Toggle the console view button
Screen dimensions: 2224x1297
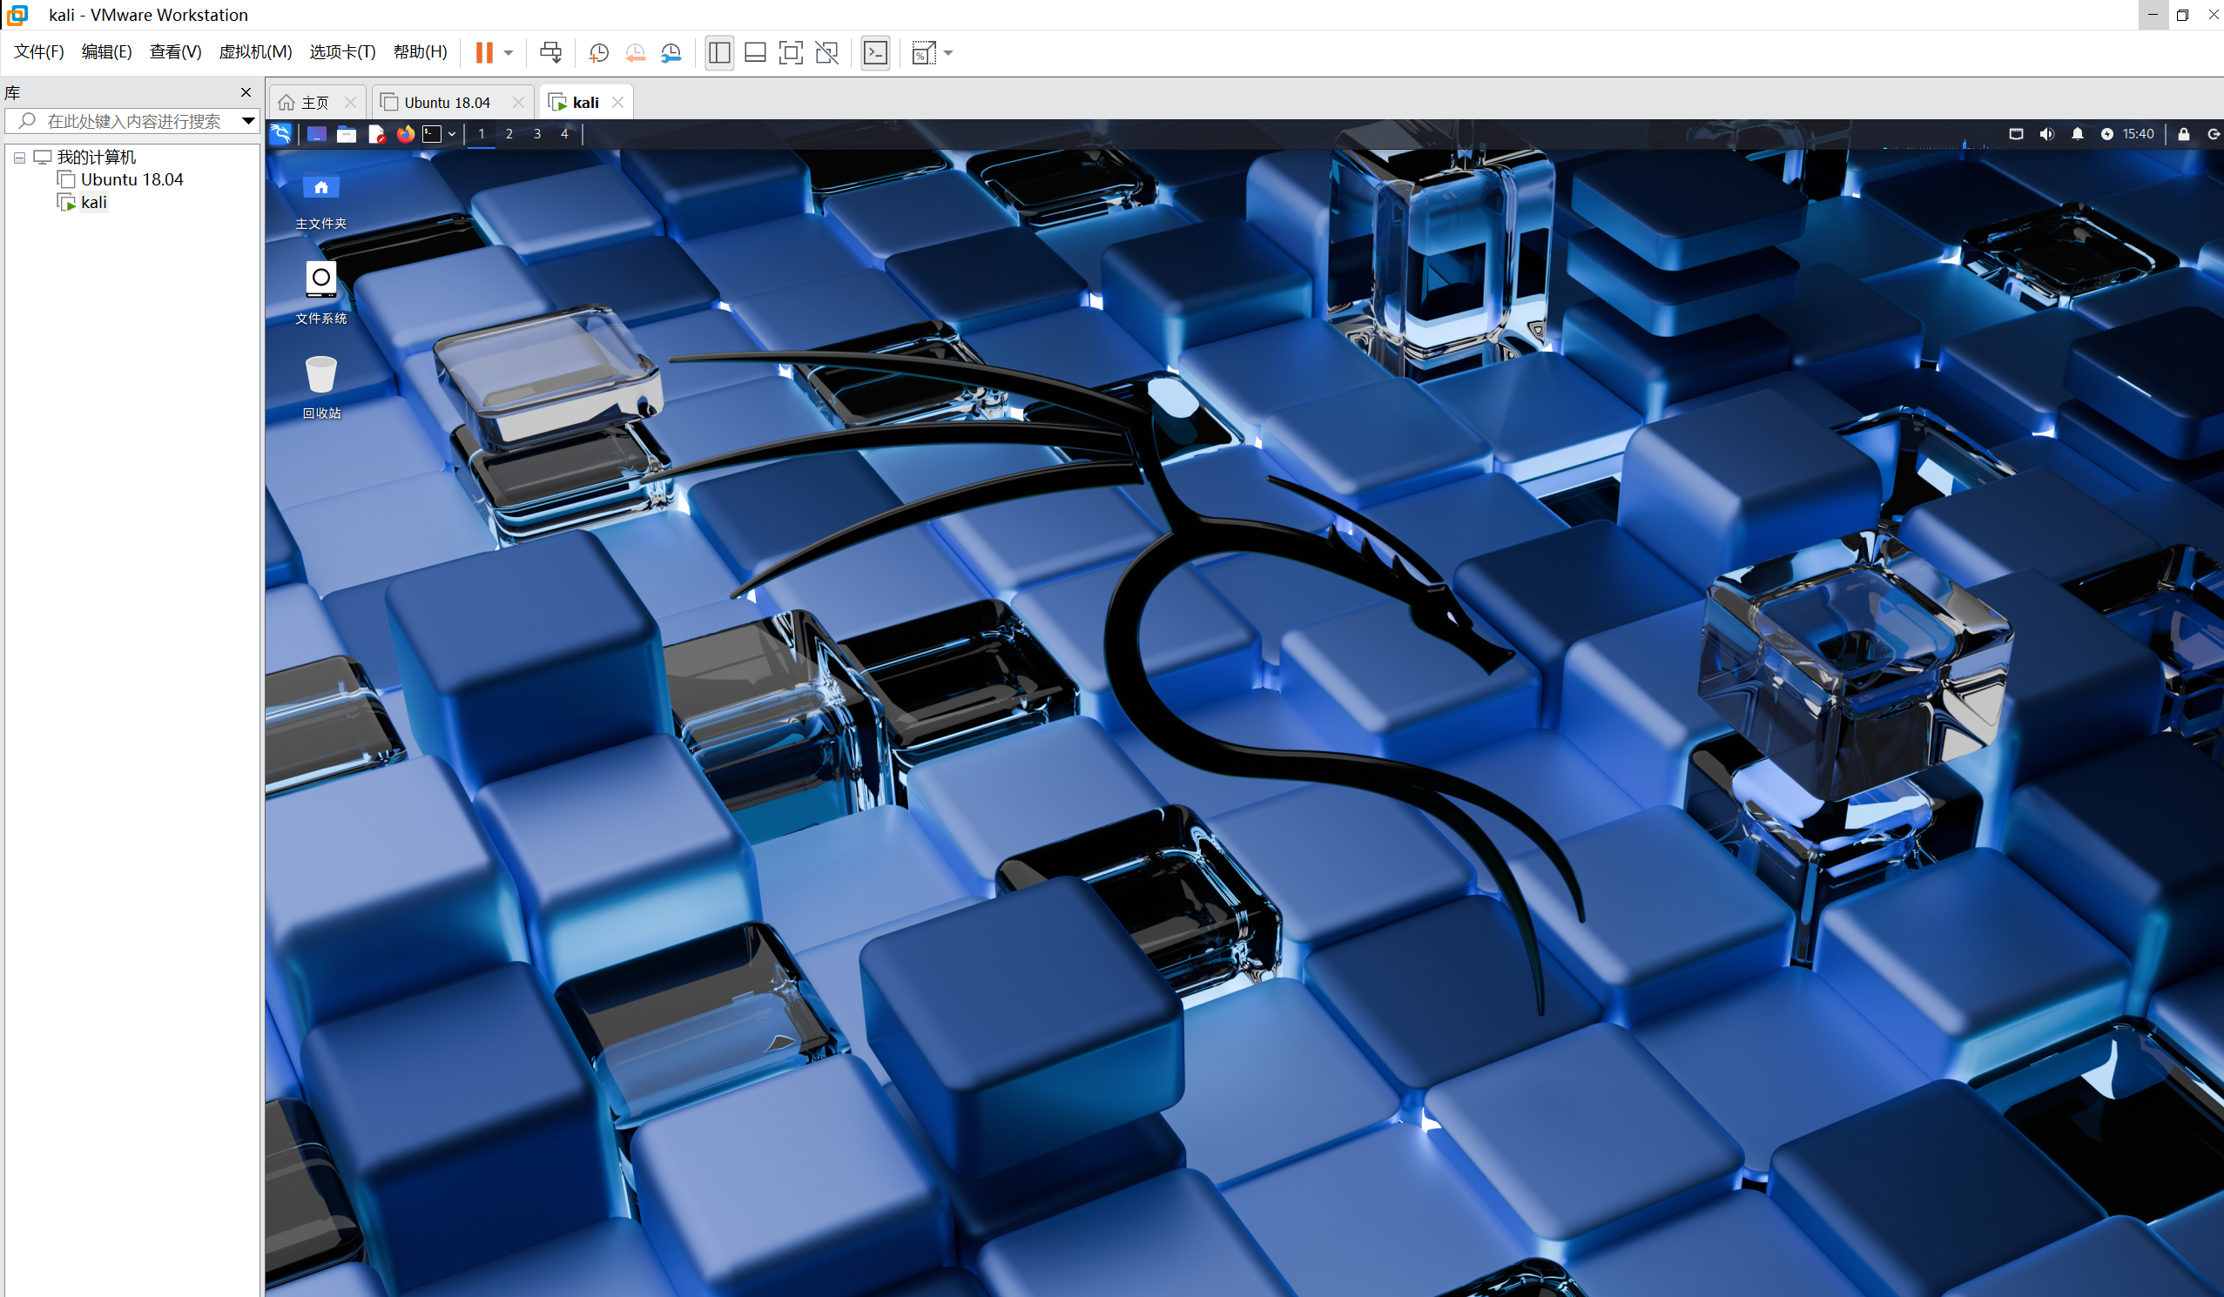pyautogui.click(x=875, y=53)
